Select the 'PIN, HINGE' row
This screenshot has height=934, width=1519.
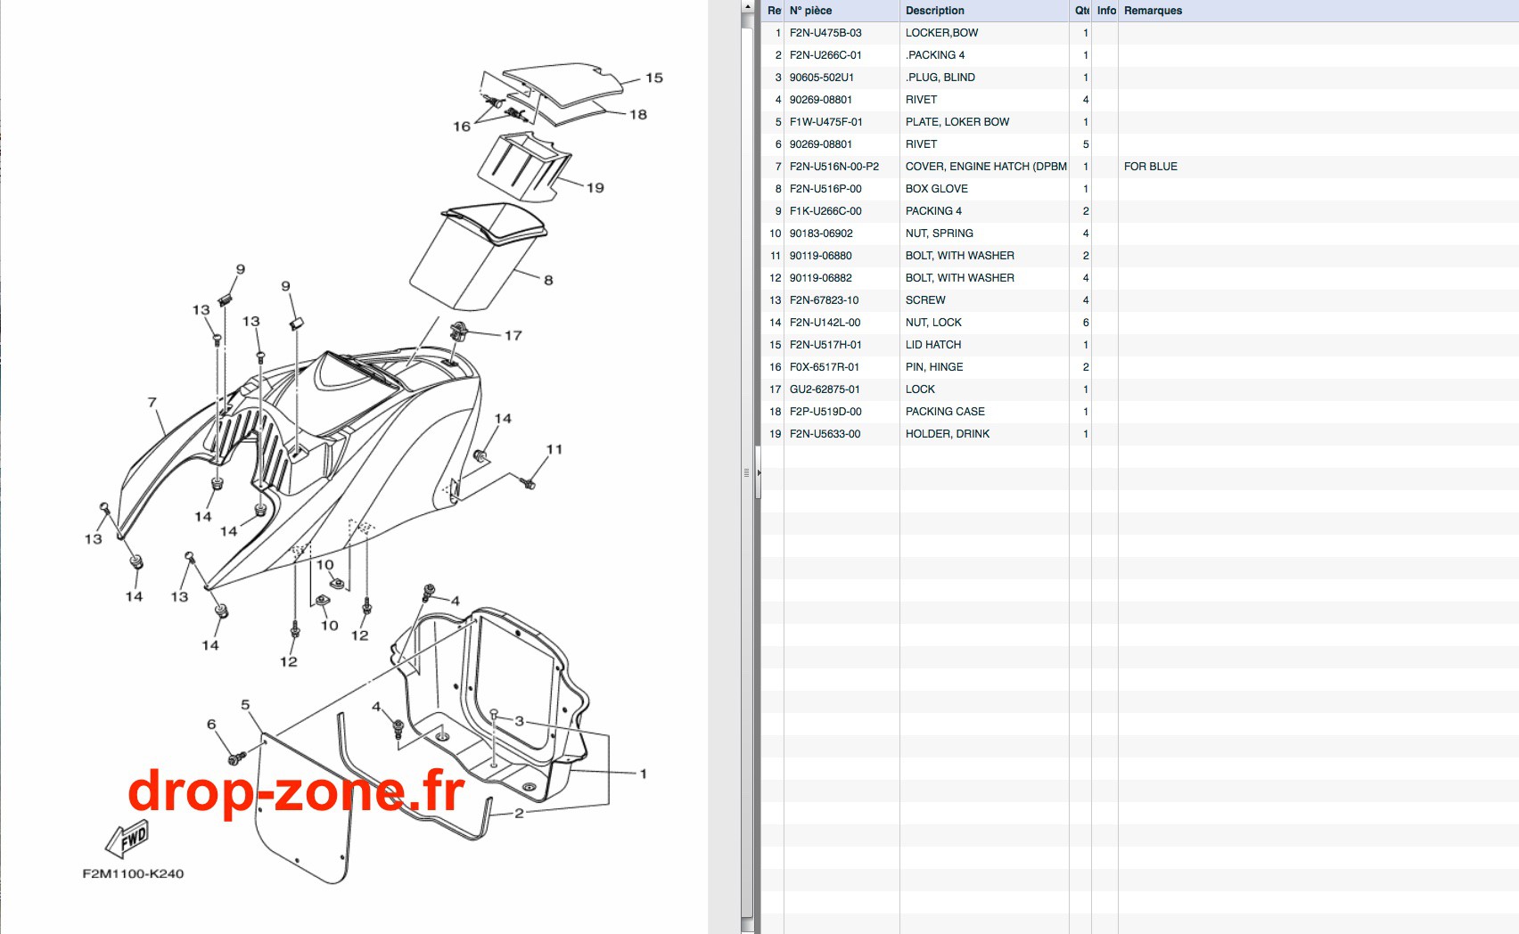(x=1140, y=367)
